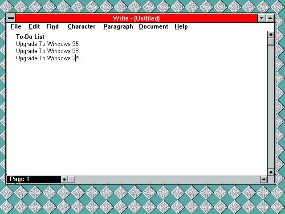Click the vertical scrollbar up arrow
The image size is (285, 214).
coord(271,35)
